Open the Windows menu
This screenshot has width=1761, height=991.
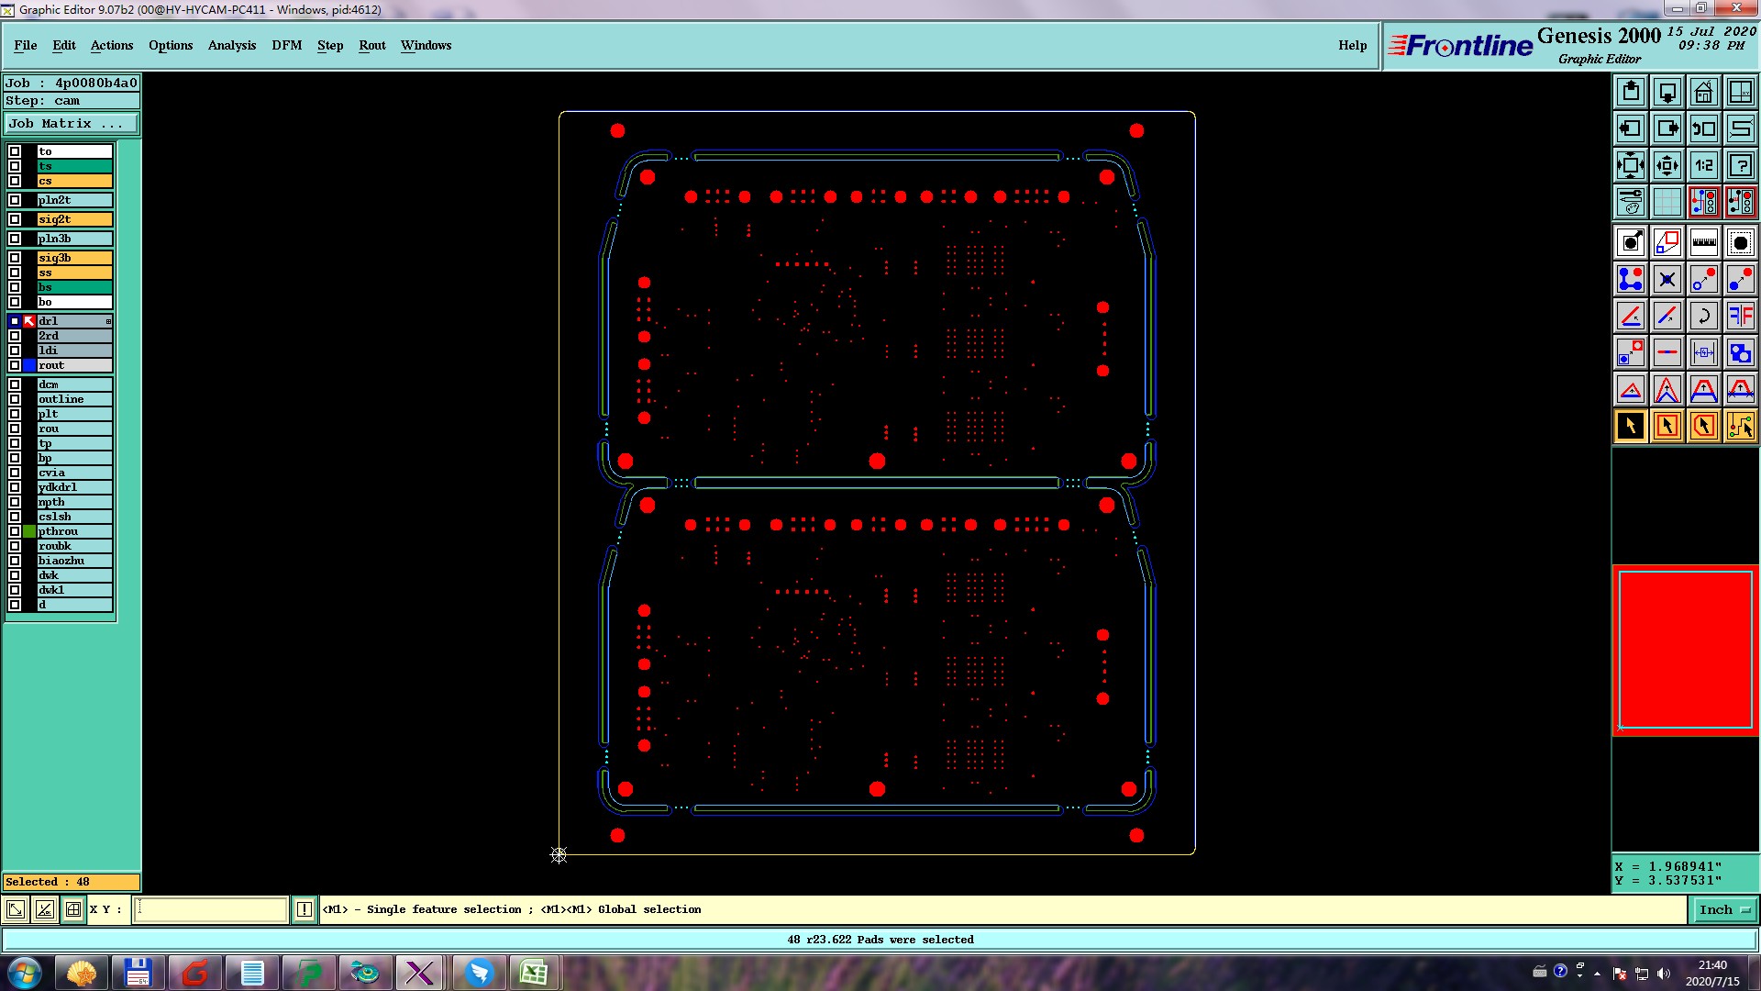pos(426,45)
